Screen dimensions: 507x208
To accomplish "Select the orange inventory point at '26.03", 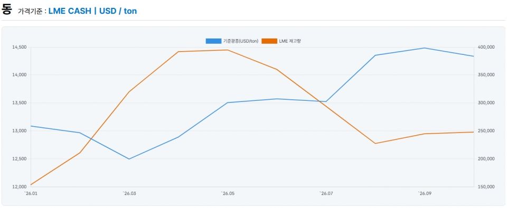I will 129,92.
